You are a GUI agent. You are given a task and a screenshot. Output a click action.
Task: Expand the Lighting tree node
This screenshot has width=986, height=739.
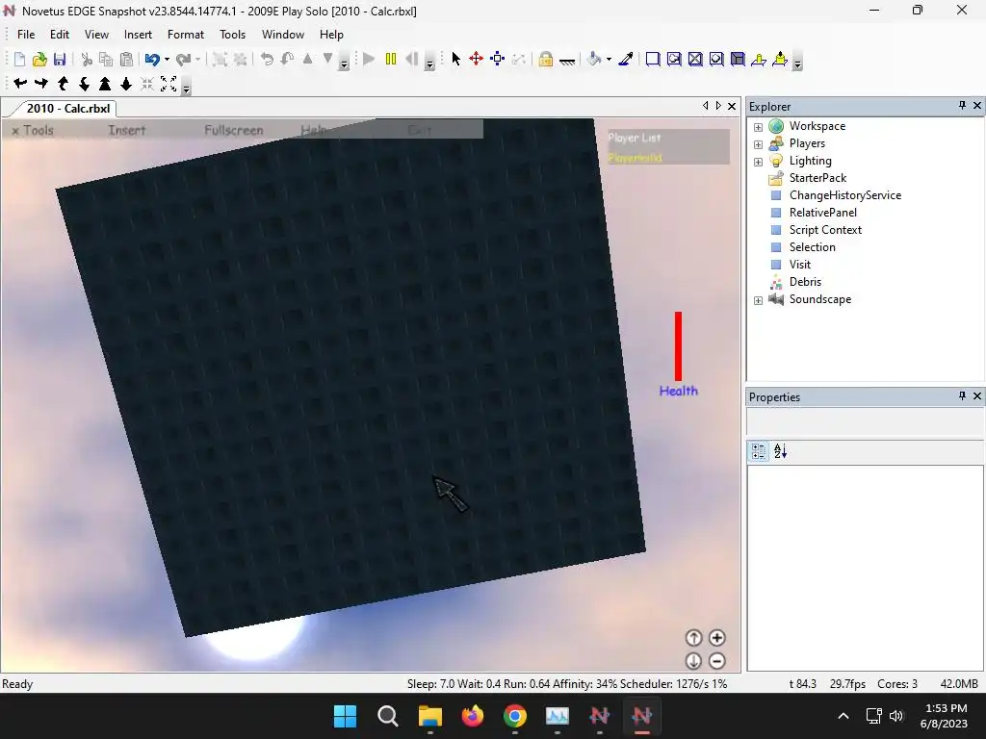(x=759, y=162)
